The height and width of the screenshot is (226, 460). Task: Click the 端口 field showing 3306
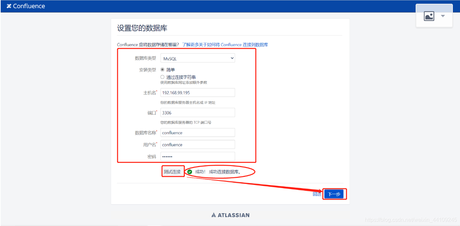tap(197, 112)
